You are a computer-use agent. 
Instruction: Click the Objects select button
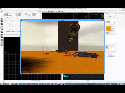coord(110,16)
